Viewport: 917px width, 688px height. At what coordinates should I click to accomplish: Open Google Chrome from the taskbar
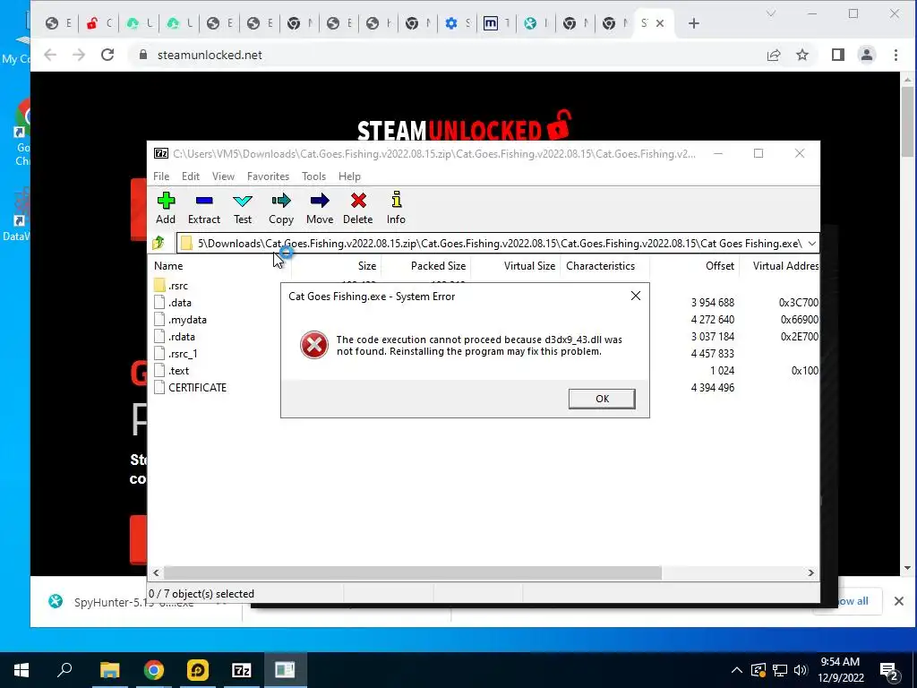(x=153, y=670)
